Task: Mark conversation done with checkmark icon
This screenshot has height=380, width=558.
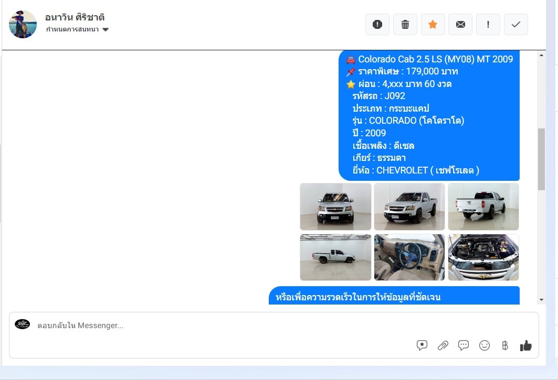Action: [x=515, y=24]
